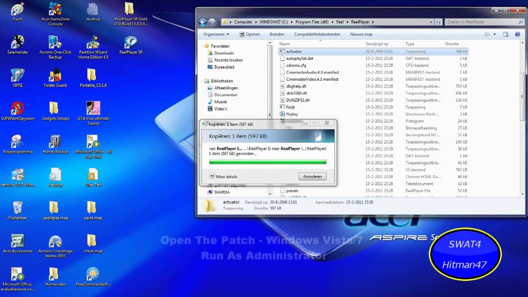Open Explorer help question mark icon
This screenshot has width=528, height=297.
point(517,34)
